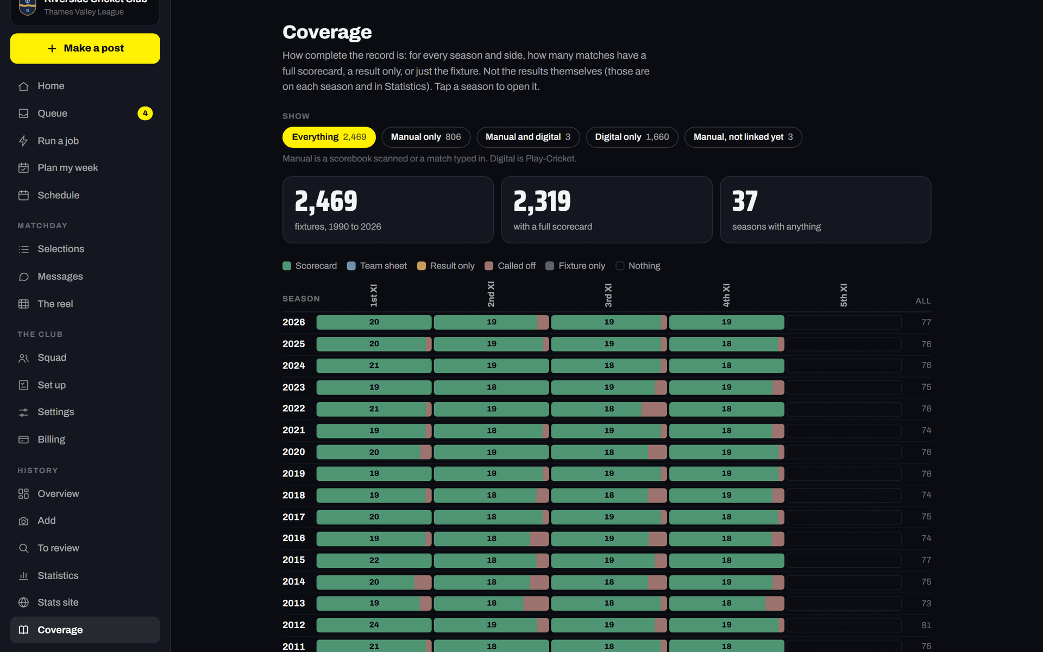Image resolution: width=1043 pixels, height=652 pixels.
Task: Click the Thames Valley League club header
Action: point(85,12)
